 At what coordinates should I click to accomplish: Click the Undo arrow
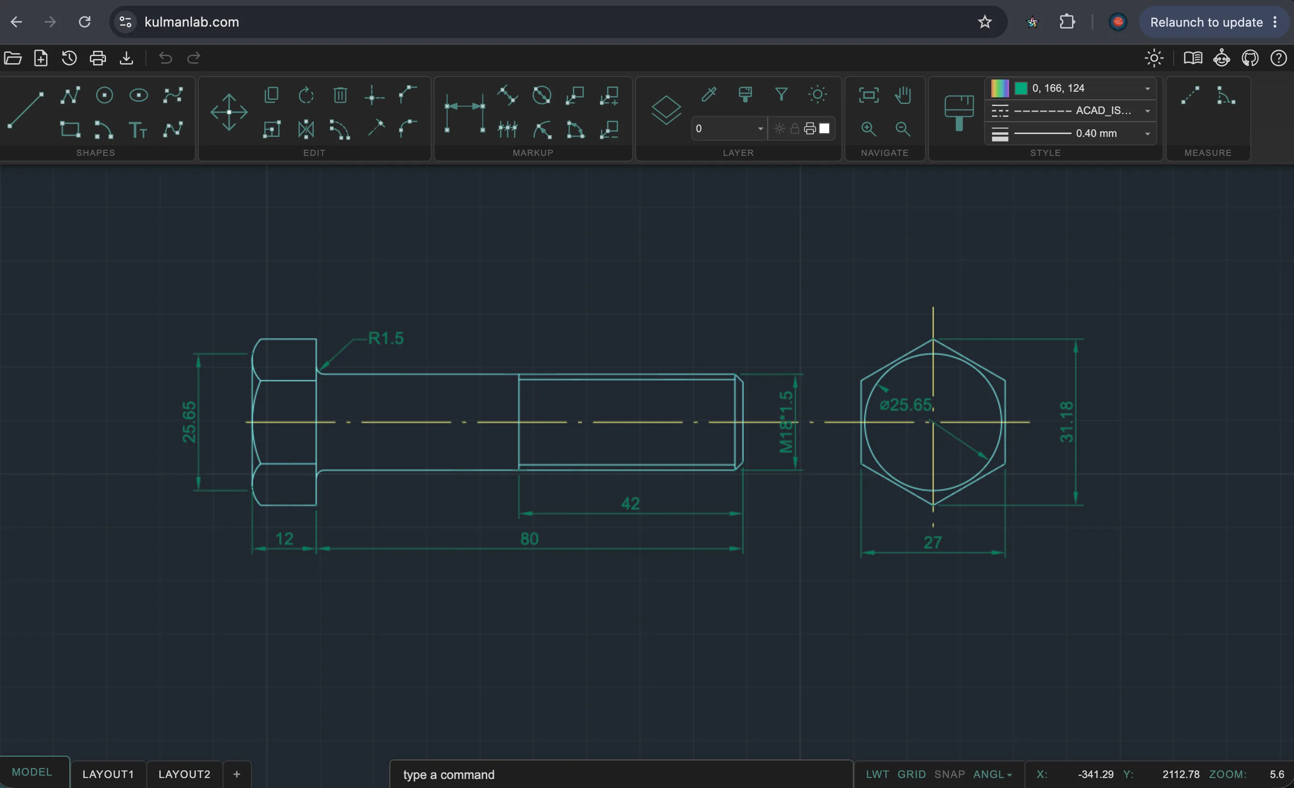pos(165,58)
